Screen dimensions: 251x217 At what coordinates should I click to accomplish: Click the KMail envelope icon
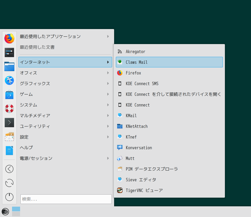pyautogui.click(x=120, y=116)
